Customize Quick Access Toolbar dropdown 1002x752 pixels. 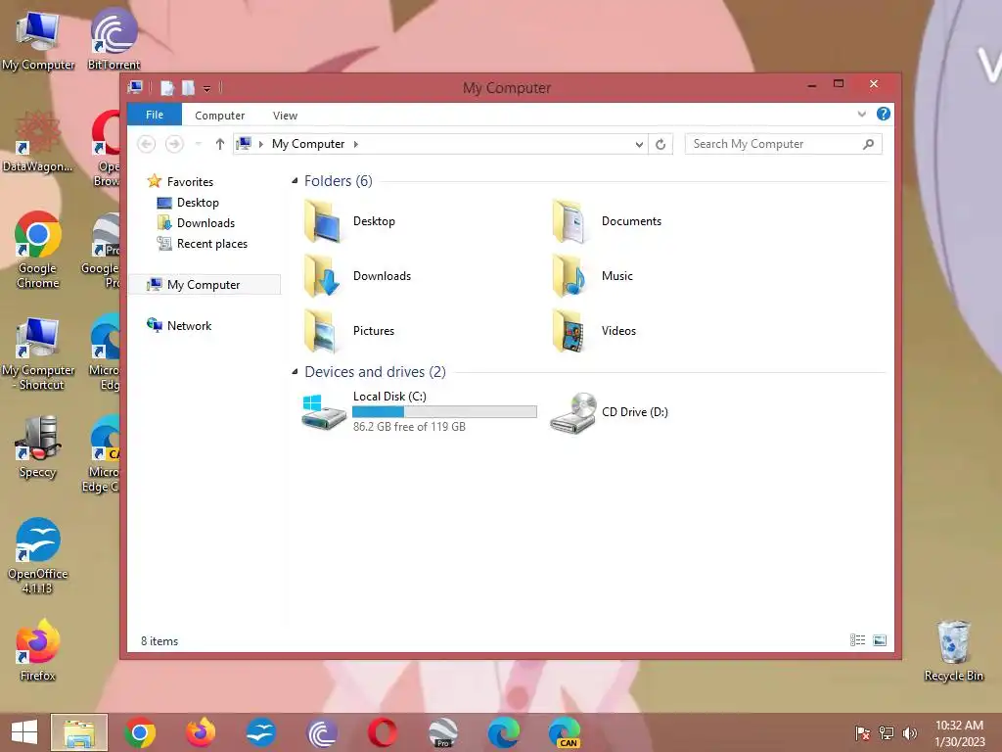coord(207,89)
